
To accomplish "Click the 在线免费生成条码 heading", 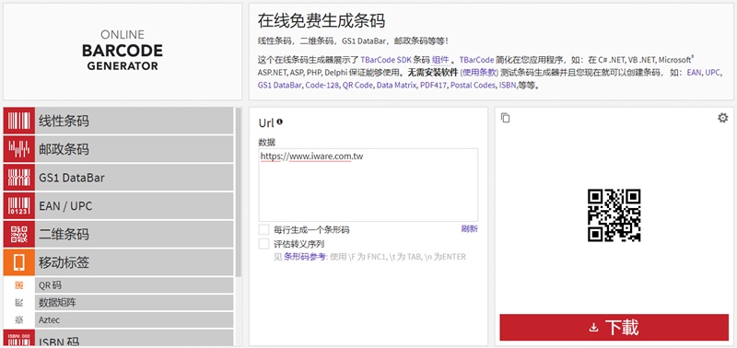I will pyautogui.click(x=321, y=21).
